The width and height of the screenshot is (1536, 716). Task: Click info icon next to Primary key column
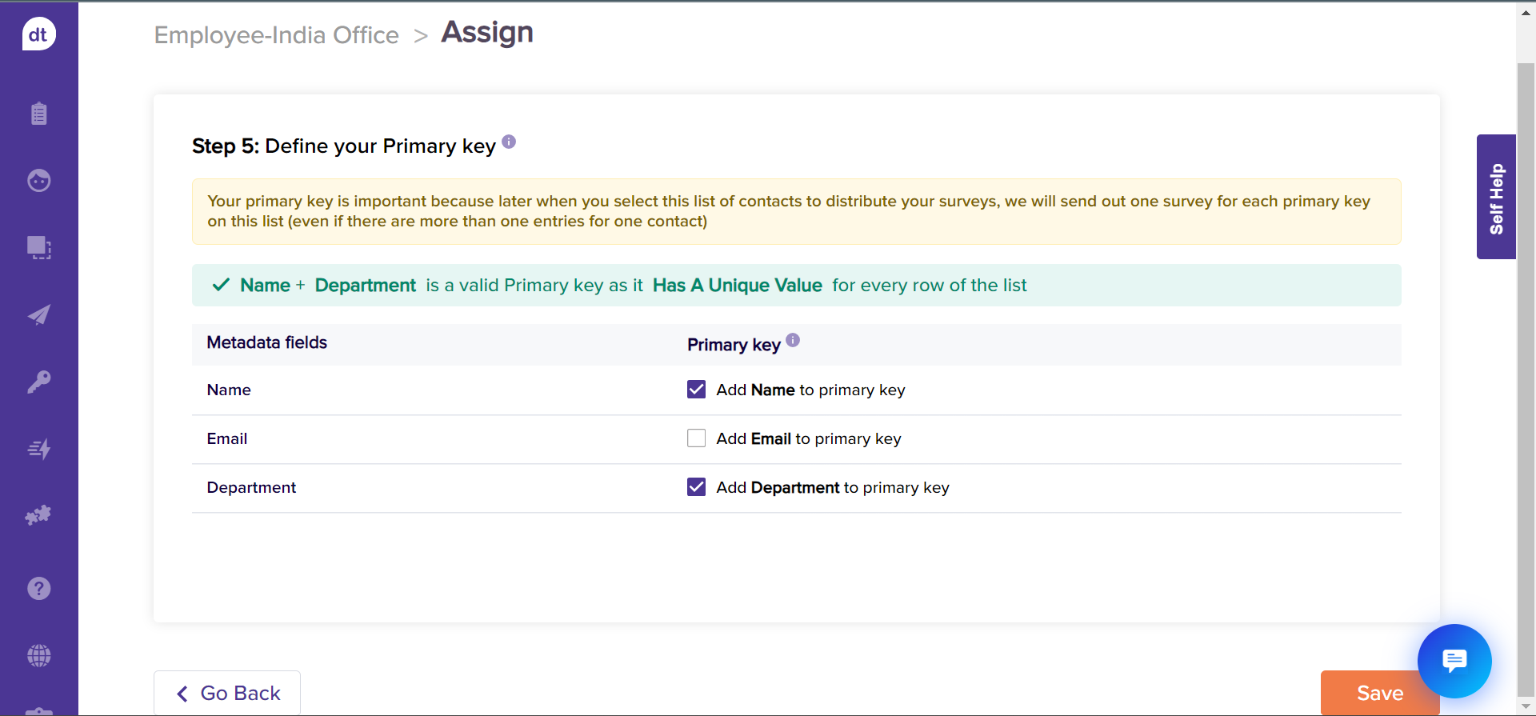click(793, 340)
